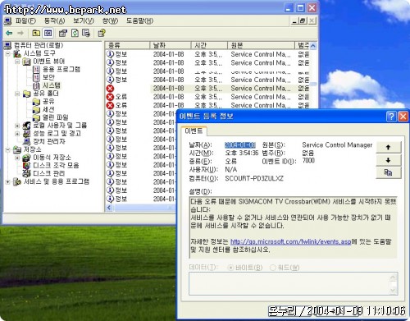The width and height of the screenshot is (410, 321).
Task: Click the event list scroll-up arrow
Action: 313,46
